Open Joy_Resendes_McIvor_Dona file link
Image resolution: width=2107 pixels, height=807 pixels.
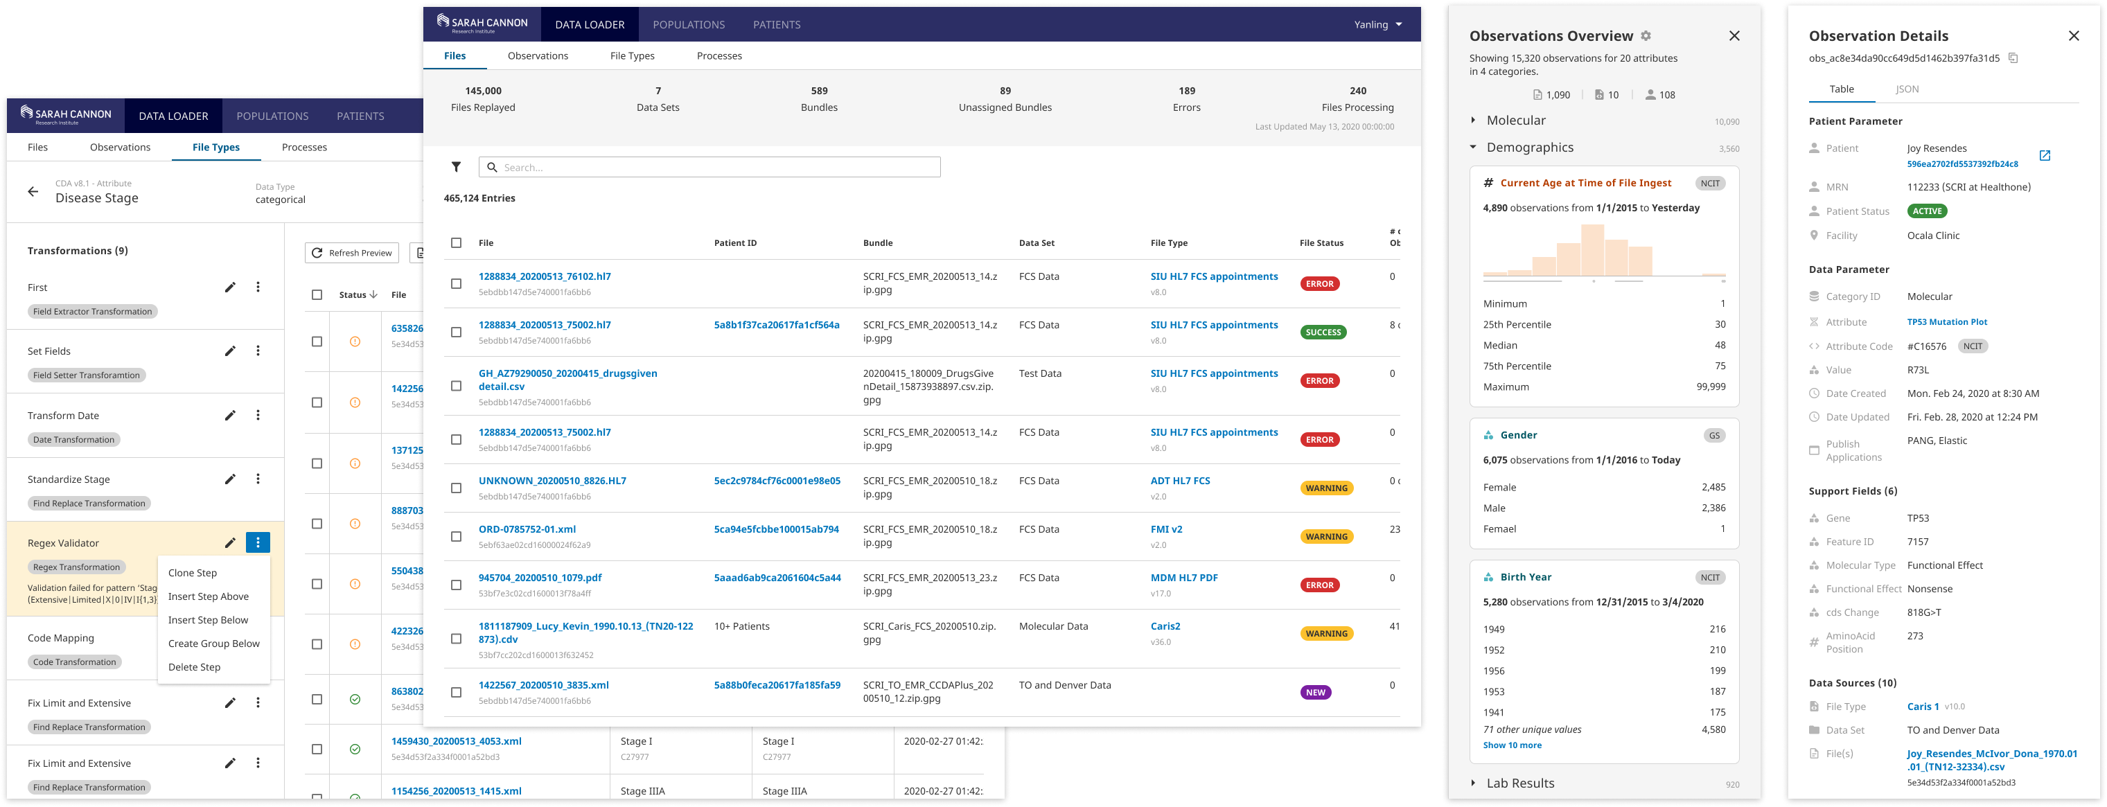tap(1992, 761)
